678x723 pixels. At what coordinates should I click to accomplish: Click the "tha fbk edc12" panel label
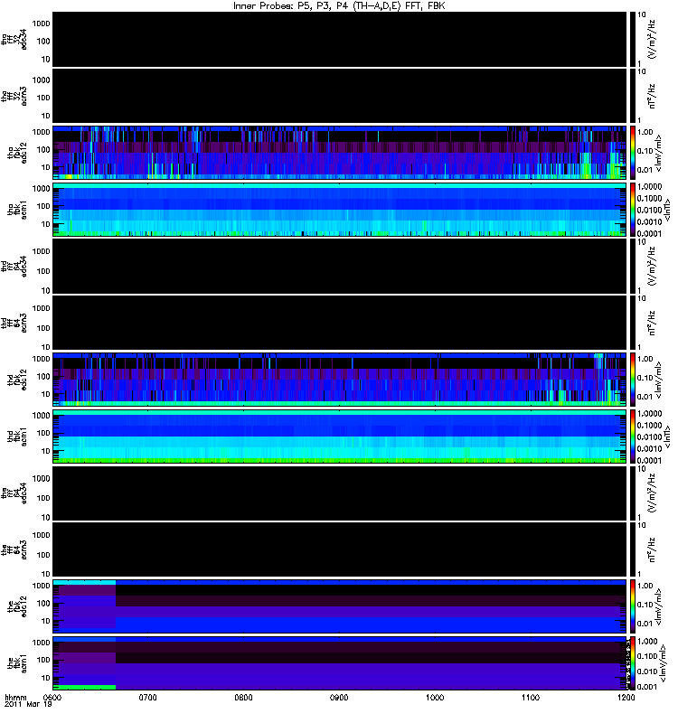pos(17,153)
